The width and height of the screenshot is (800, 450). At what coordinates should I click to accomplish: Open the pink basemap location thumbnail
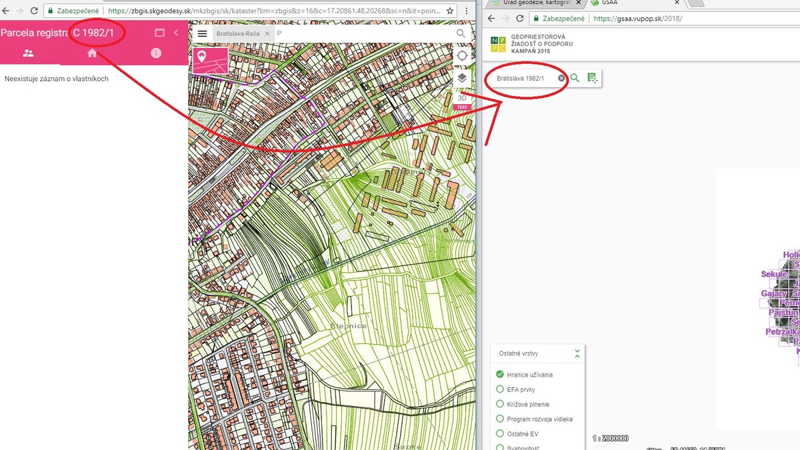210,61
